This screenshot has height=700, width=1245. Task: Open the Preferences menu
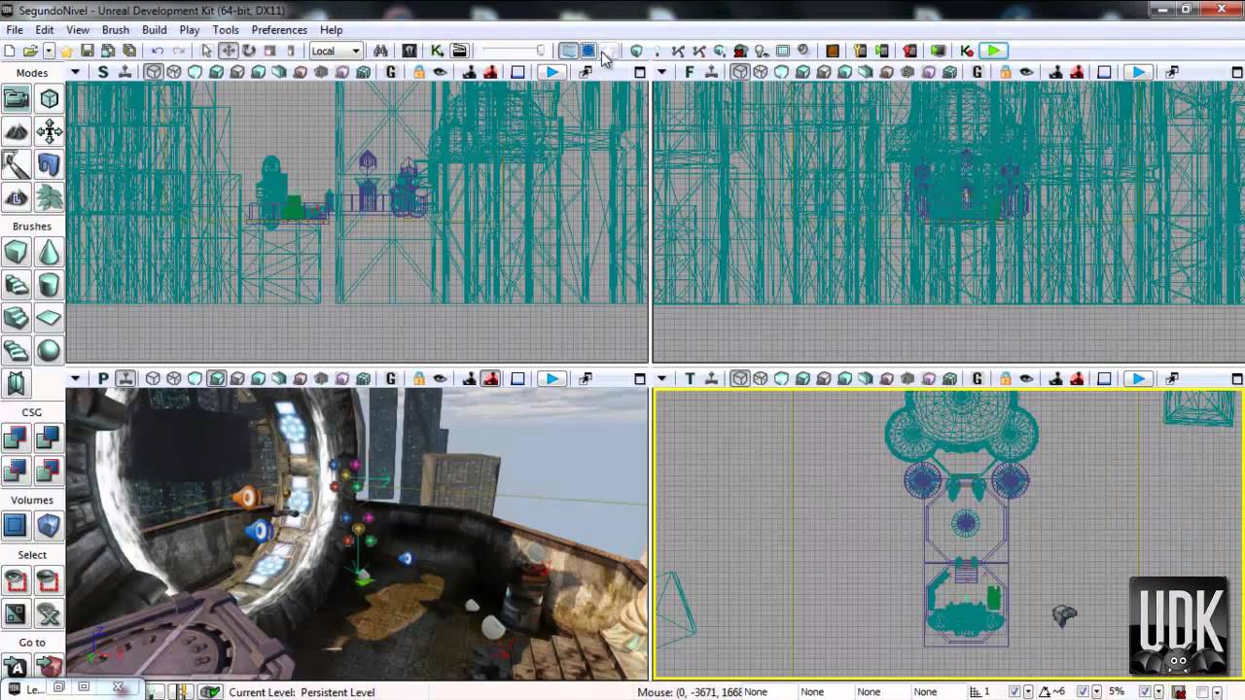point(279,30)
